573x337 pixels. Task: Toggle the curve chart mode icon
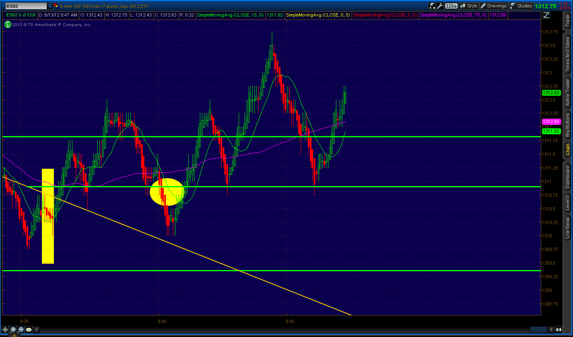546,15
